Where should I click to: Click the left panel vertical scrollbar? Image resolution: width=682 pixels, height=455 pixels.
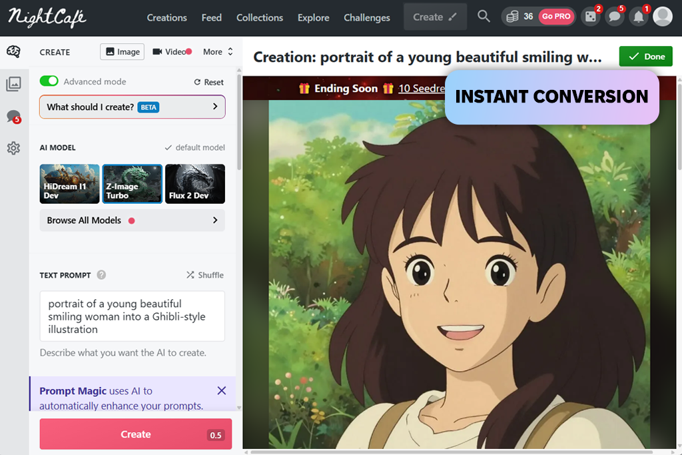pyautogui.click(x=239, y=122)
